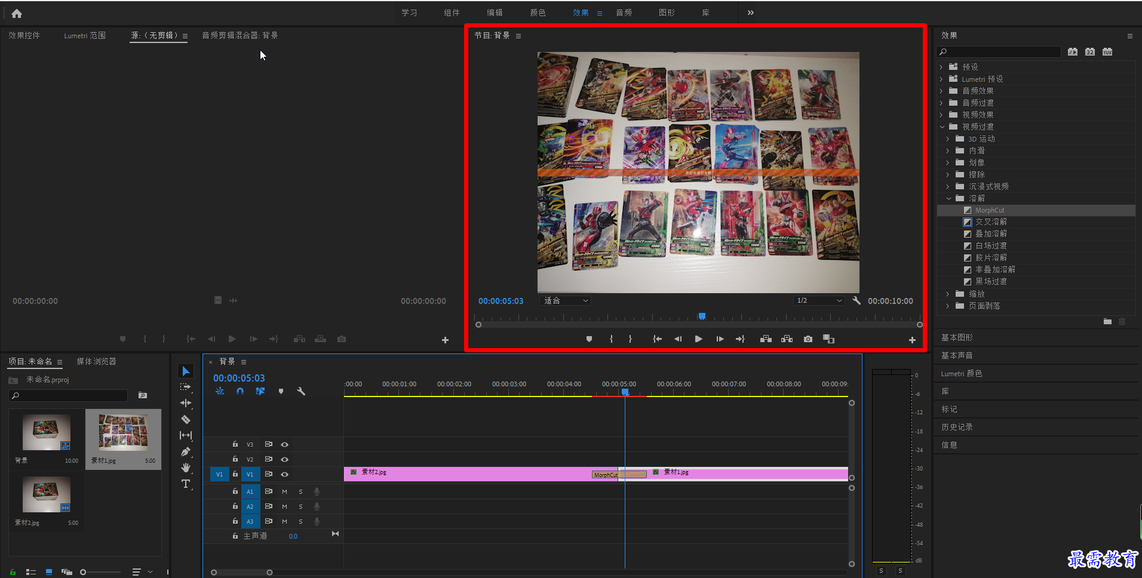Screen dimensions: 1142x578
Task: Open the 适合 zoom level dropdown
Action: click(565, 301)
